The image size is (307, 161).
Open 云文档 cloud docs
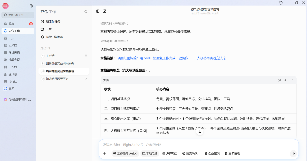[18, 45]
